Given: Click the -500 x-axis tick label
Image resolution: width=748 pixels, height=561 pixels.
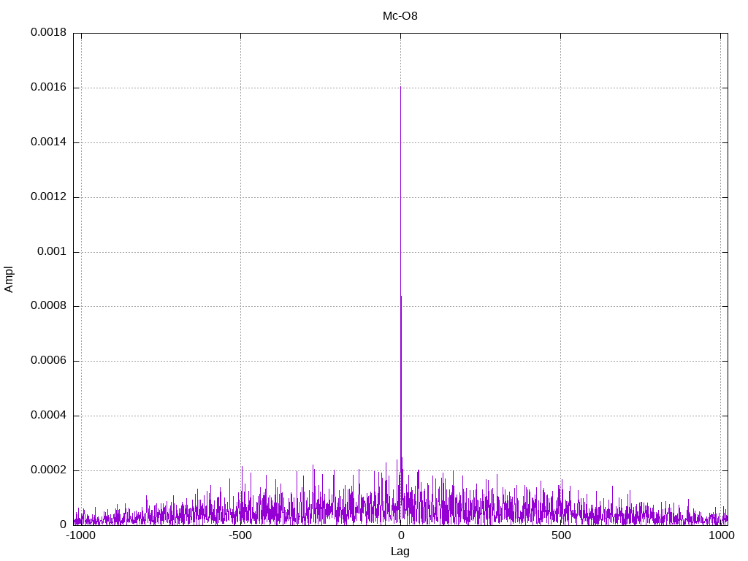Looking at the screenshot, I should 240,536.
